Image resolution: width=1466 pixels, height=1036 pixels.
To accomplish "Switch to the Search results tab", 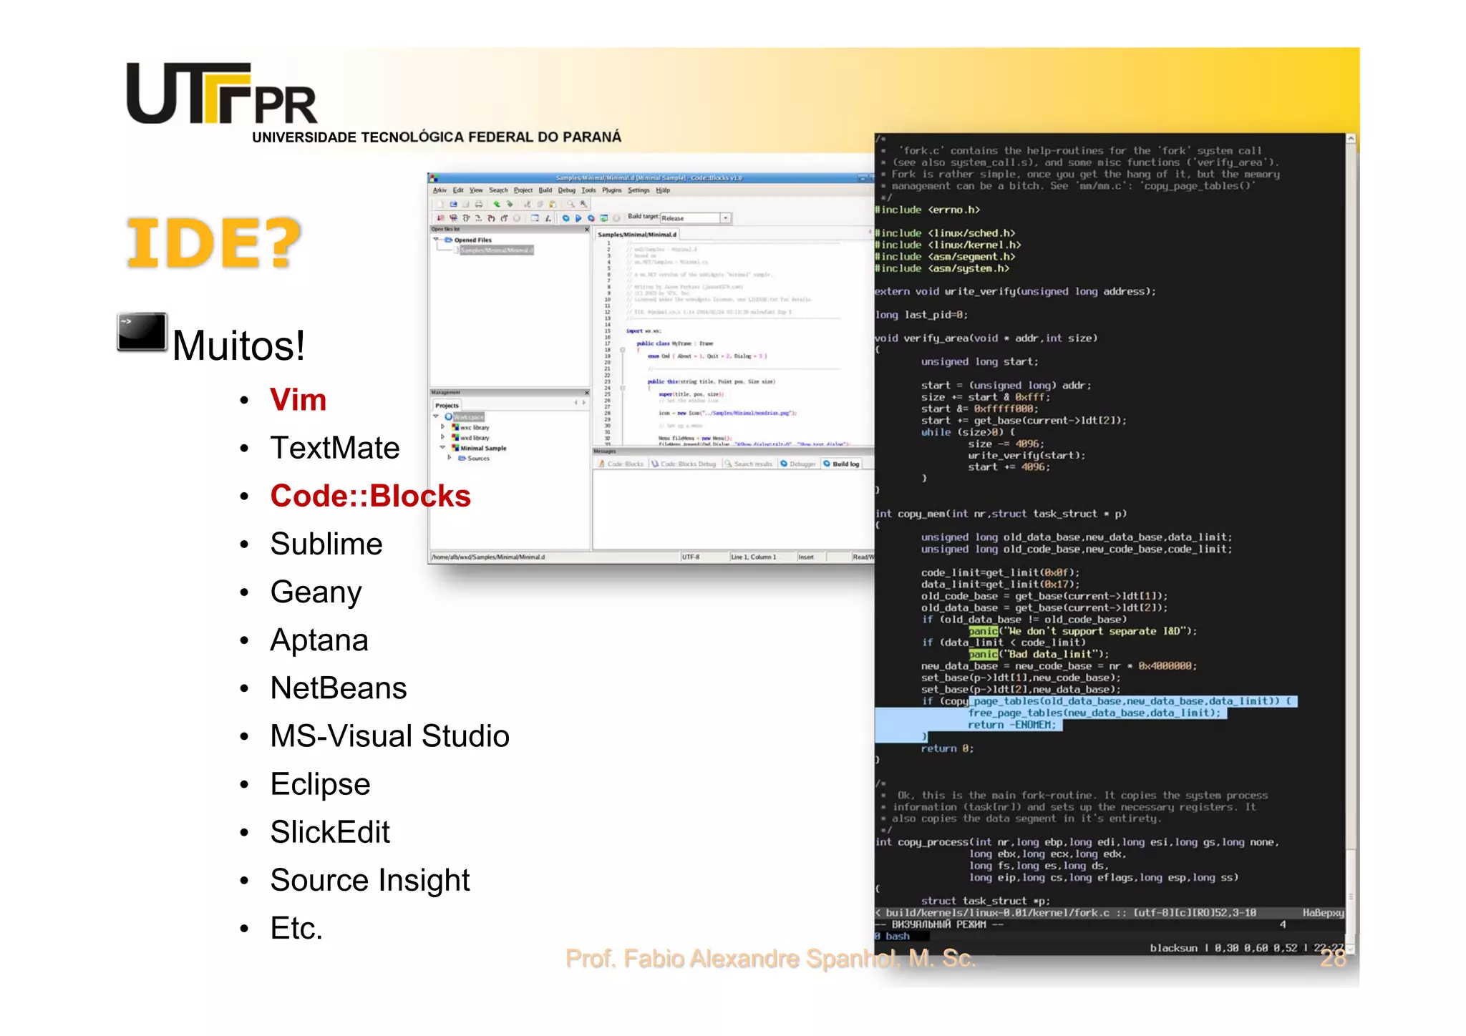I will pyautogui.click(x=749, y=464).
